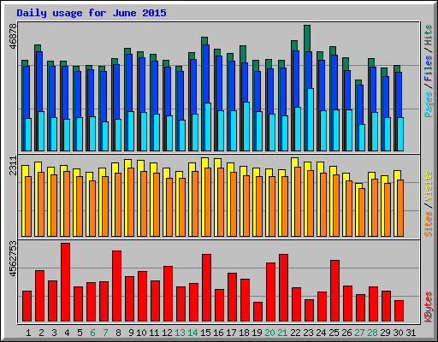Click the cyan 'Pages' legend label

[429, 104]
